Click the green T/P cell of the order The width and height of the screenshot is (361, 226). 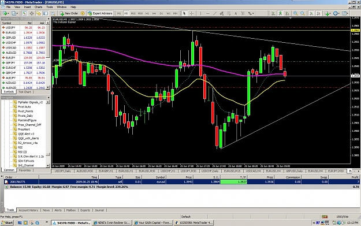pyautogui.click(x=234, y=181)
